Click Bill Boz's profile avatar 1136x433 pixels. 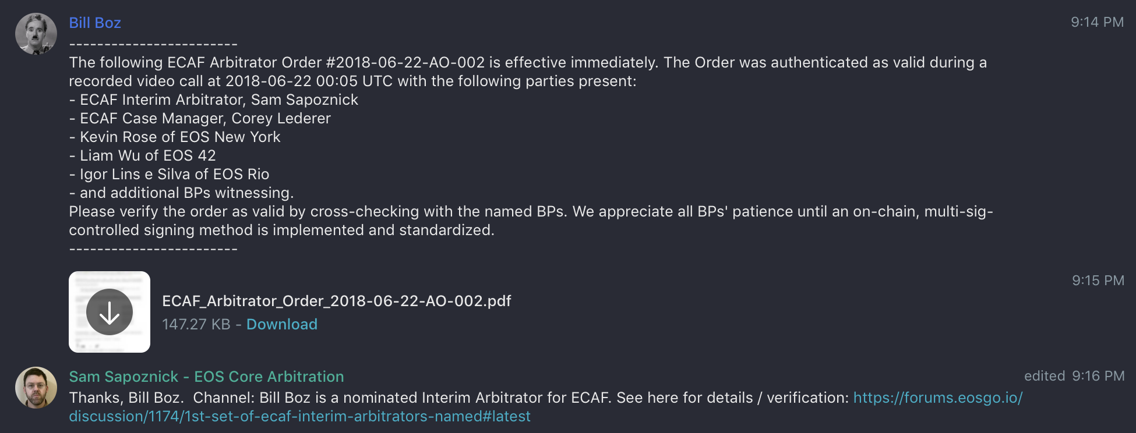point(36,34)
